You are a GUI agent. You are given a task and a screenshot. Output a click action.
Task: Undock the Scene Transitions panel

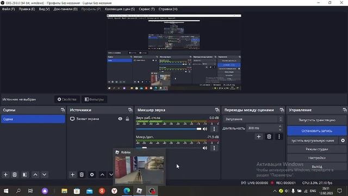(282, 110)
